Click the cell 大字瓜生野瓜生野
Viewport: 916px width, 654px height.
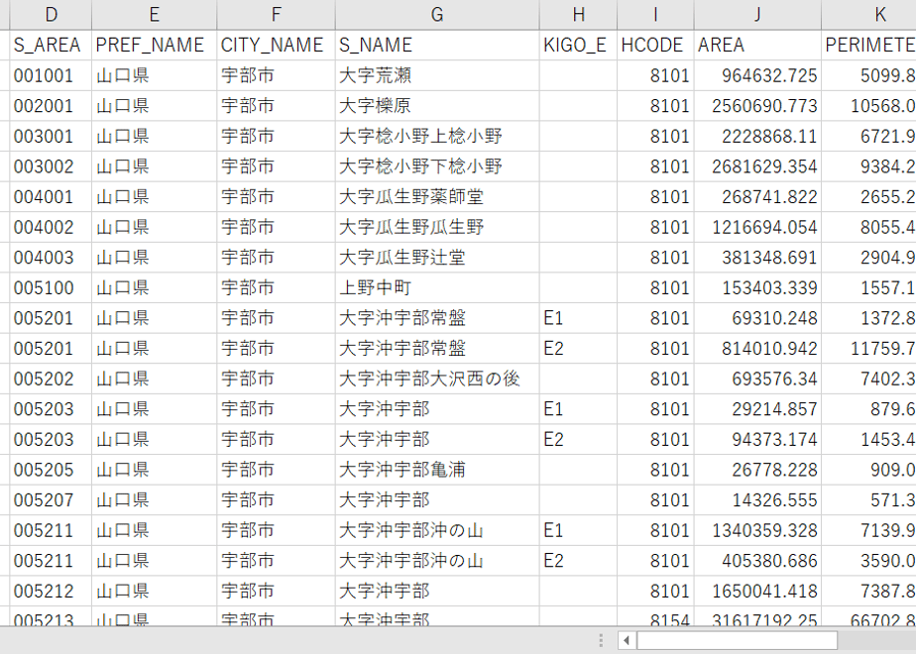point(437,227)
